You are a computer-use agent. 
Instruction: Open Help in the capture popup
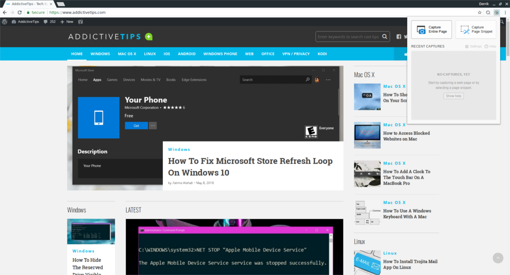pos(490,46)
